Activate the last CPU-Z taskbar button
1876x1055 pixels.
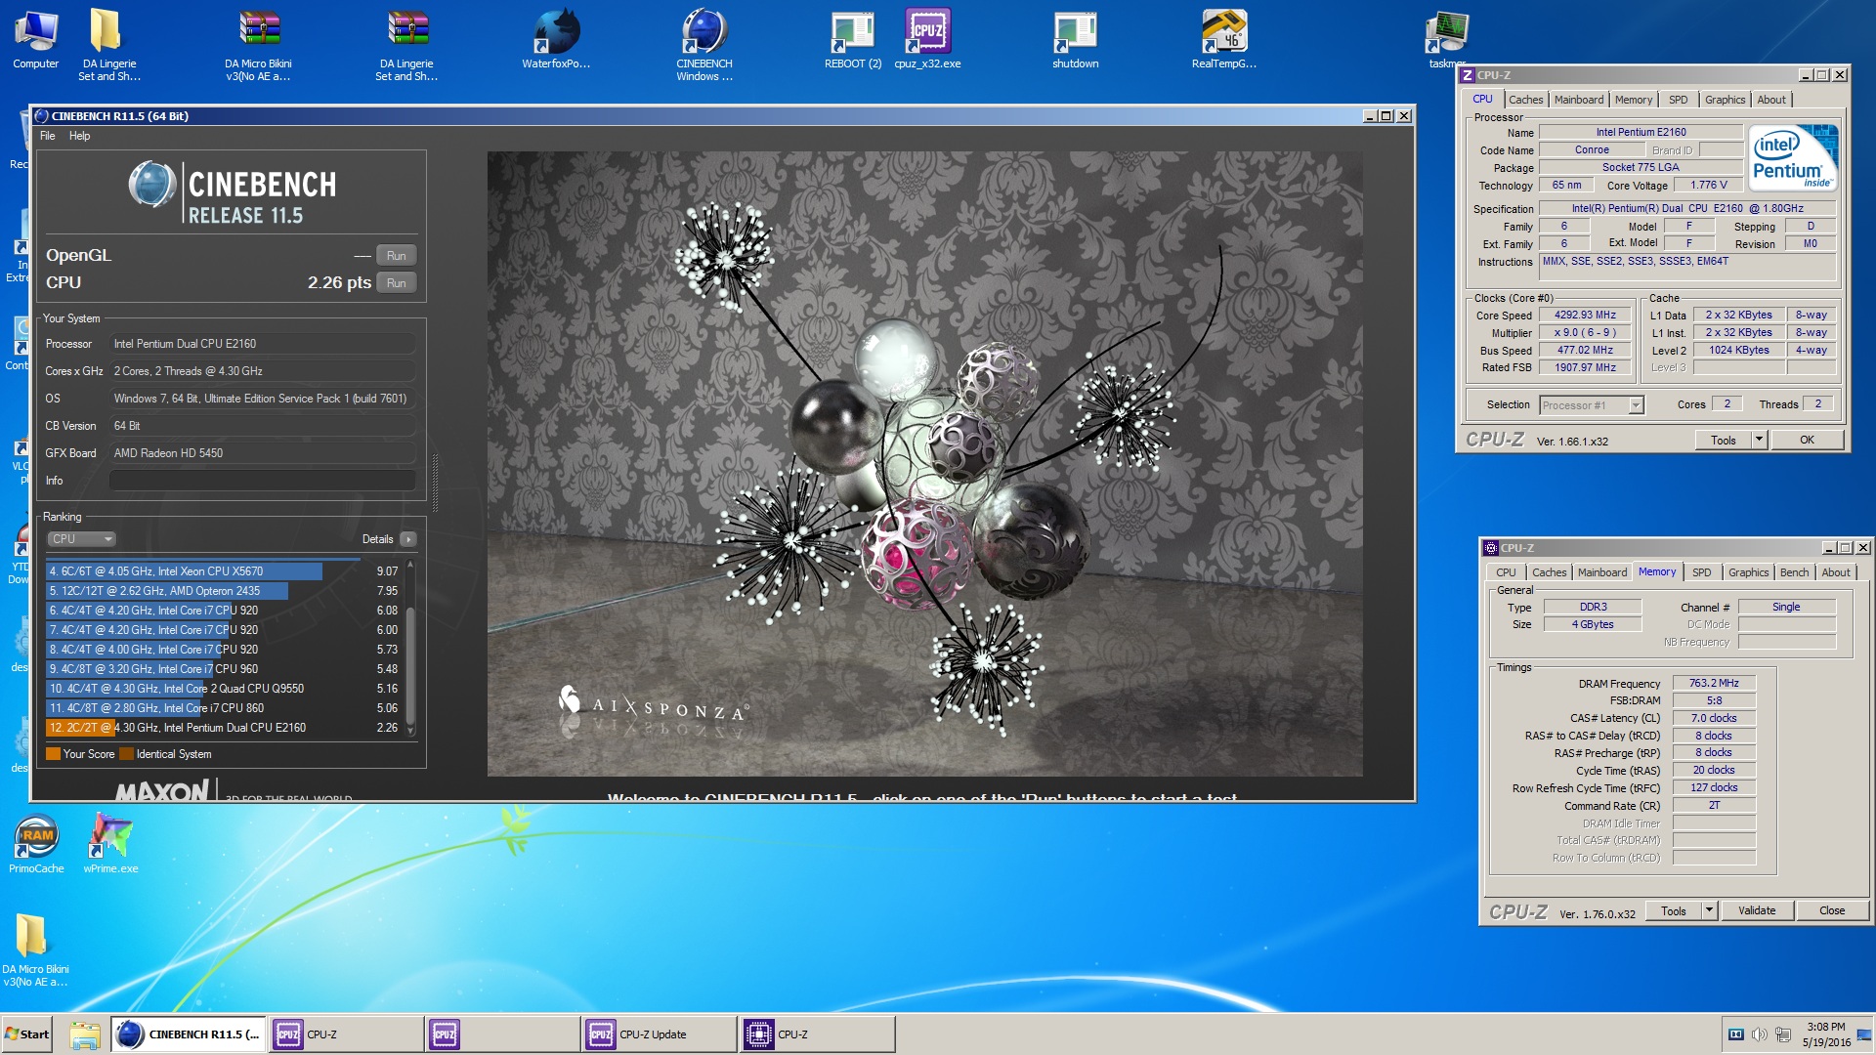pyautogui.click(x=817, y=1034)
